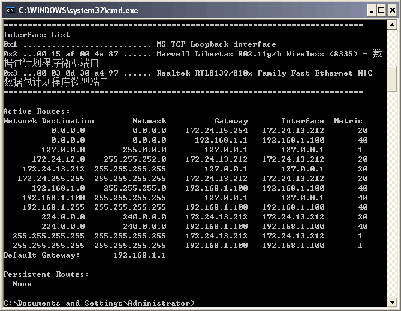Image resolution: width=401 pixels, height=311 pixels.
Task: Click the command prompt 'C:\Documents and Settings\Administrator>'
Action: pyautogui.click(x=99, y=303)
